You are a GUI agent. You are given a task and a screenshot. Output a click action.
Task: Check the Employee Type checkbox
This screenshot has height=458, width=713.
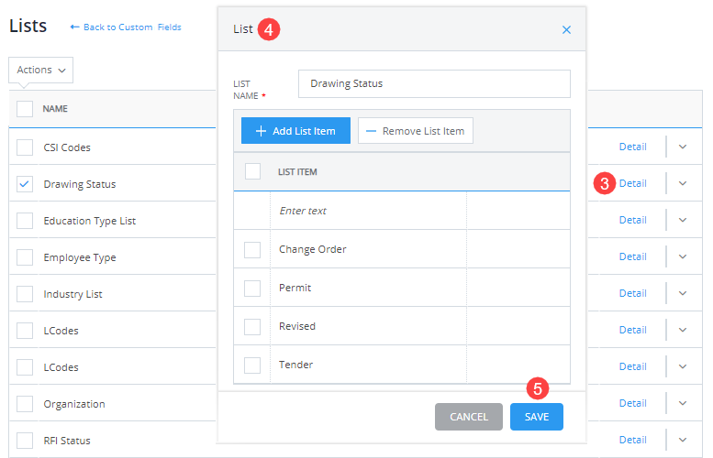pos(25,257)
